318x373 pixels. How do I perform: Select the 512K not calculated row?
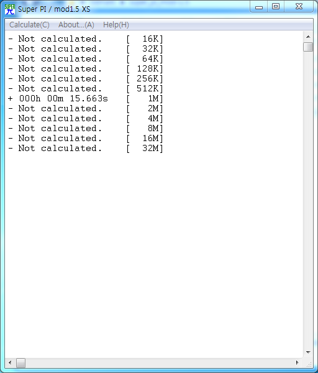click(x=86, y=88)
